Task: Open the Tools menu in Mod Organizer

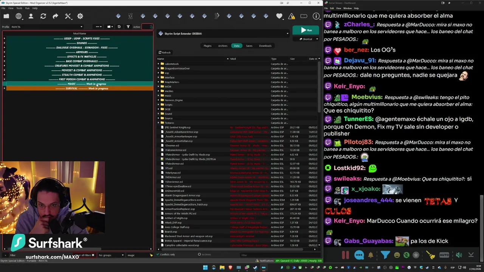Action: coord(19,8)
